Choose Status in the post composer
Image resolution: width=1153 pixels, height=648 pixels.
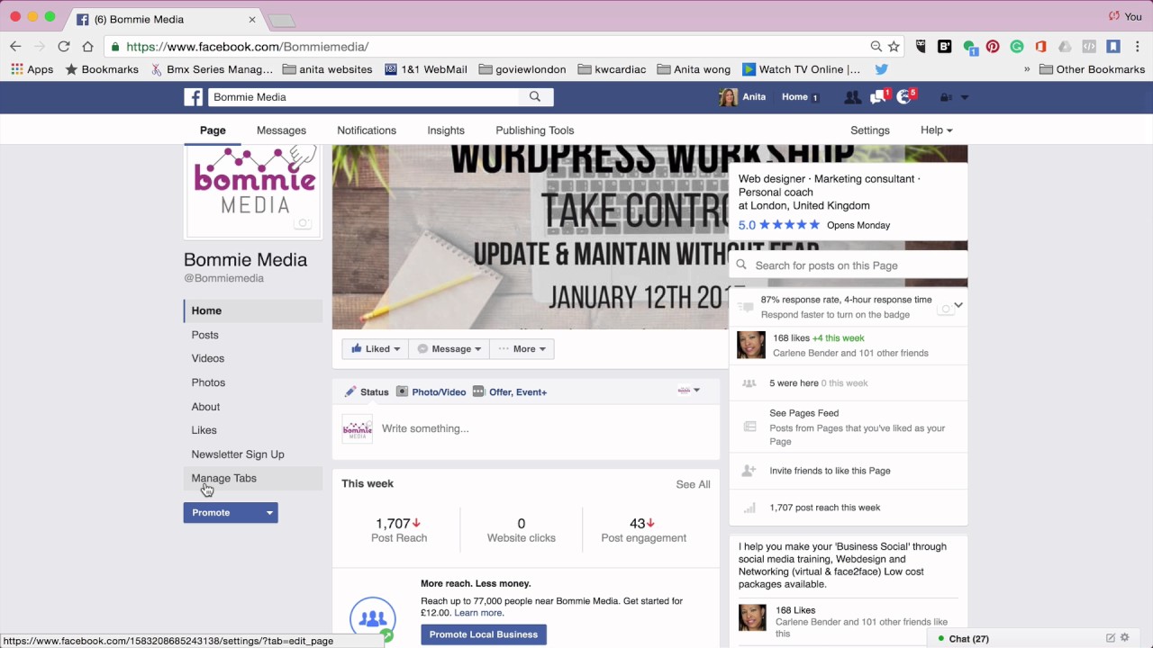[x=367, y=392]
